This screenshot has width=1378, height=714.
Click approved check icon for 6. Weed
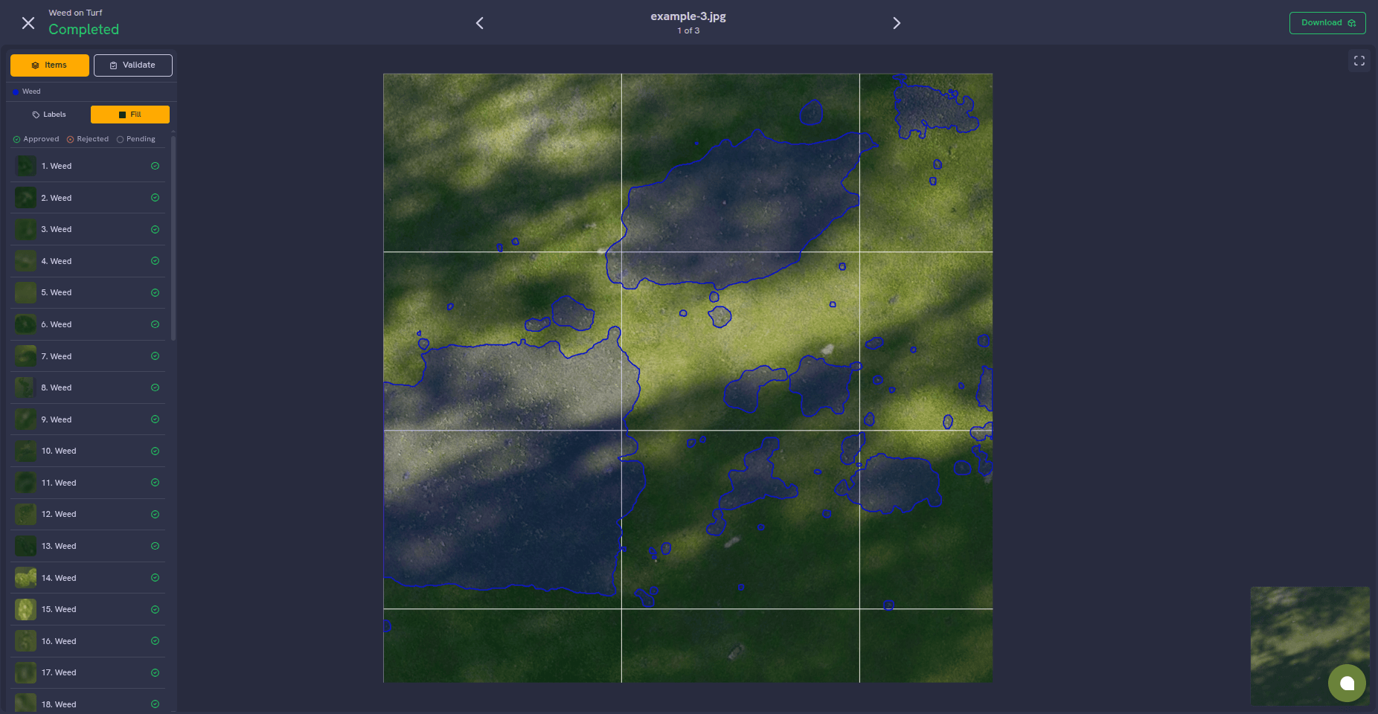coord(155,324)
